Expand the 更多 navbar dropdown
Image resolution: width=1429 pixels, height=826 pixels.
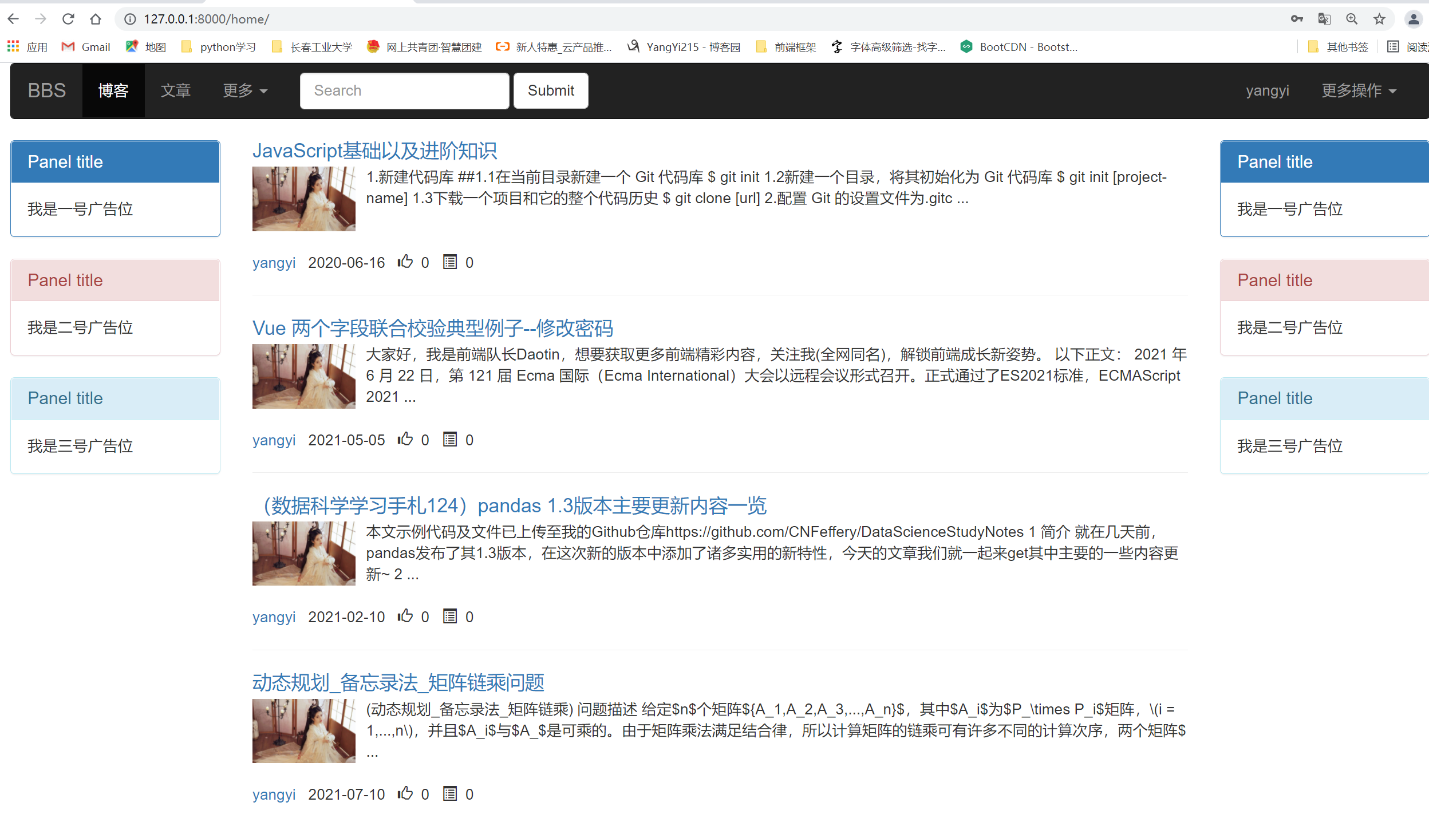pyautogui.click(x=245, y=90)
